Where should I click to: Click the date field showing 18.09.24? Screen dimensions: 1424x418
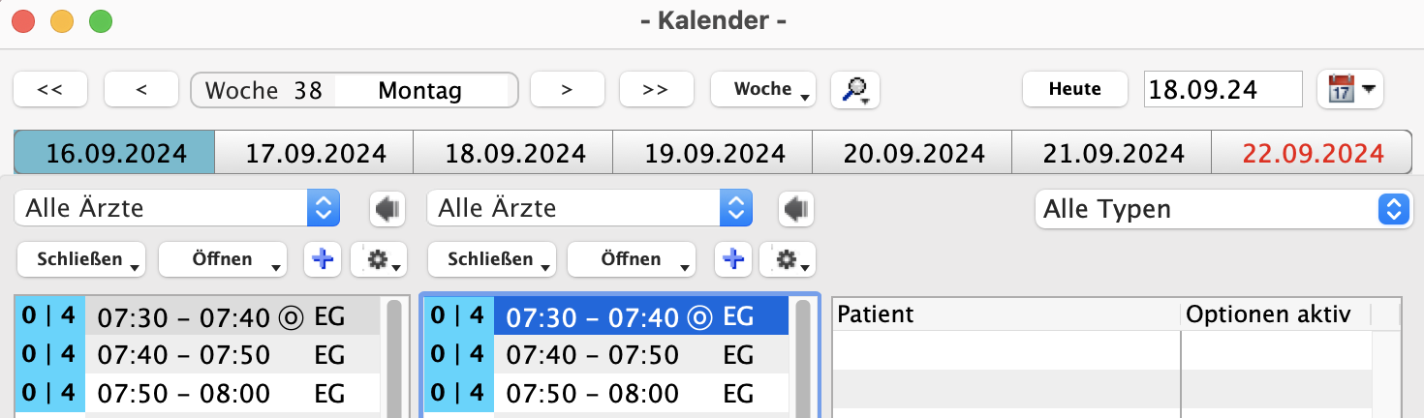click(1223, 89)
